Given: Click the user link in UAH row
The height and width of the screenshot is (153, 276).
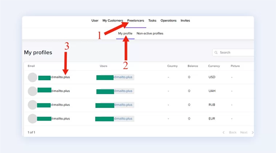Looking at the screenshot, I should point(115,91).
